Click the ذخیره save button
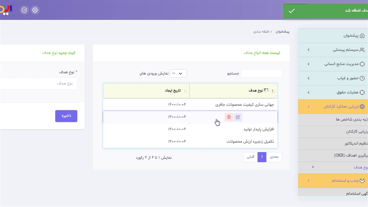Screen dimensions: 368x207 click(x=66, y=116)
